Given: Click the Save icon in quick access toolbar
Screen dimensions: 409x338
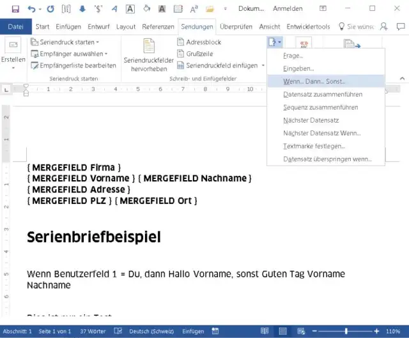Looking at the screenshot, I should click(15, 9).
